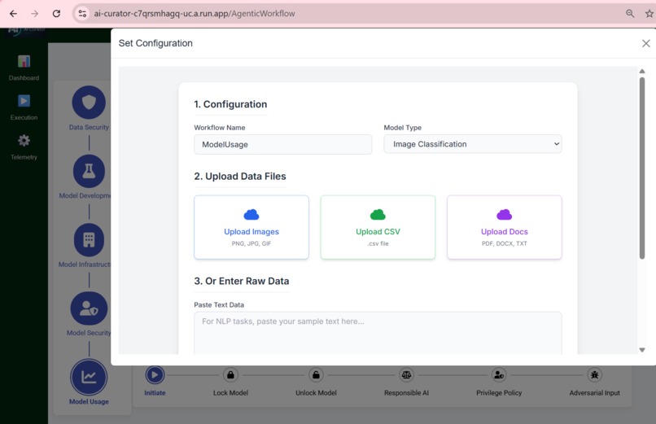Click the zoom magnifier icon in address bar
Viewport: 656px width, 424px height.
[x=630, y=13]
